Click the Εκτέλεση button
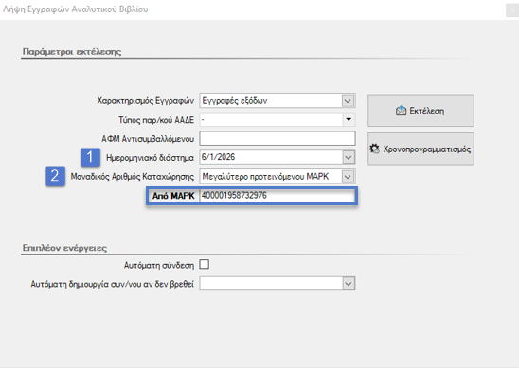519x368 pixels. (421, 111)
